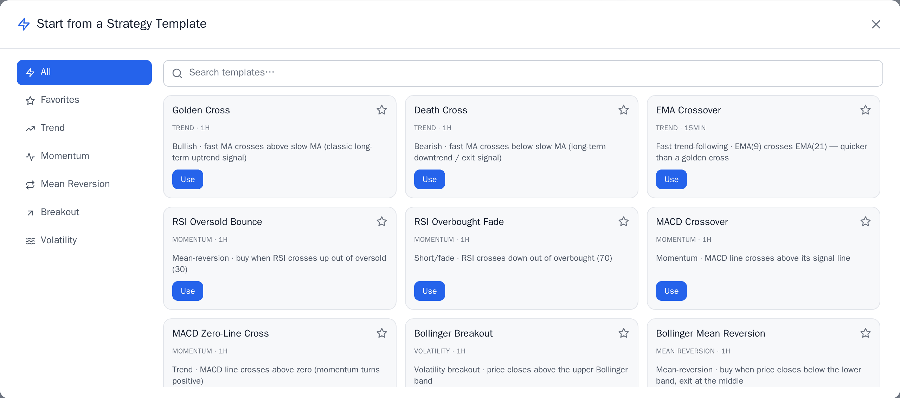Use the Golden Cross template

pos(188,179)
